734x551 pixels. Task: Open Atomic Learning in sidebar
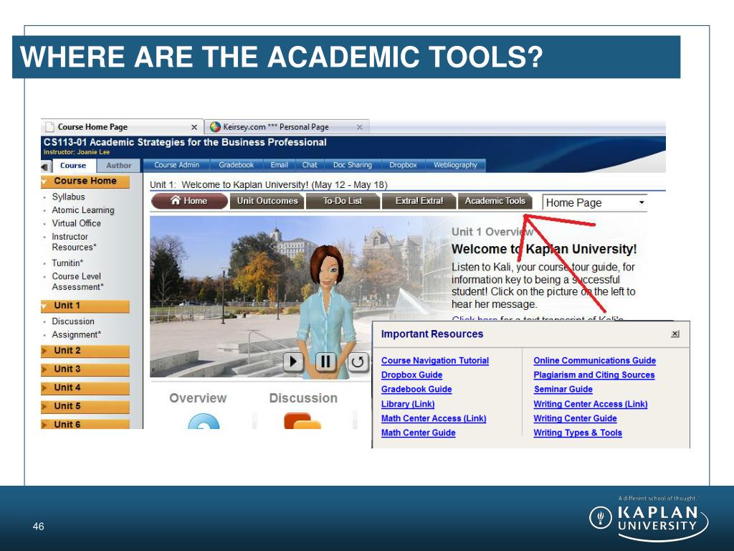[83, 210]
